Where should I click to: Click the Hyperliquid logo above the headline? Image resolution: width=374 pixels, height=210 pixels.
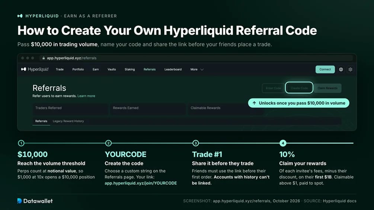[20, 16]
